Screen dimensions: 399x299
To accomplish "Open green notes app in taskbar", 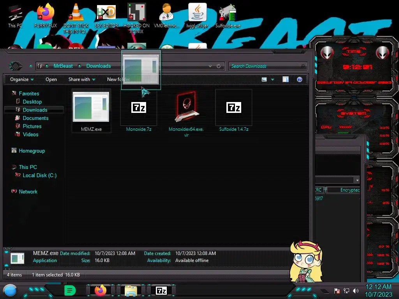I will pyautogui.click(x=70, y=290).
